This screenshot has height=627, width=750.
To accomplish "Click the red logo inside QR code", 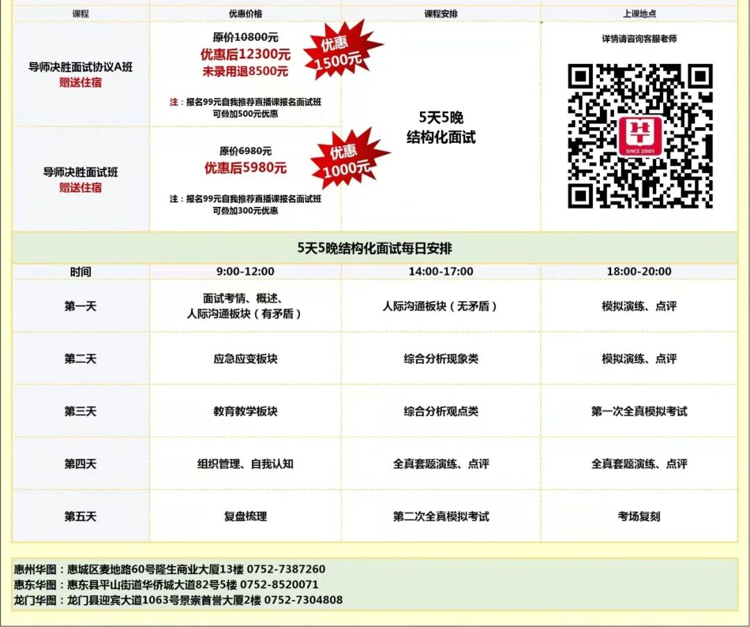I will [640, 135].
